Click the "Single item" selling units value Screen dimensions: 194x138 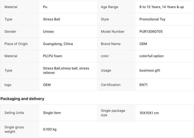pyautogui.click(x=52, y=113)
